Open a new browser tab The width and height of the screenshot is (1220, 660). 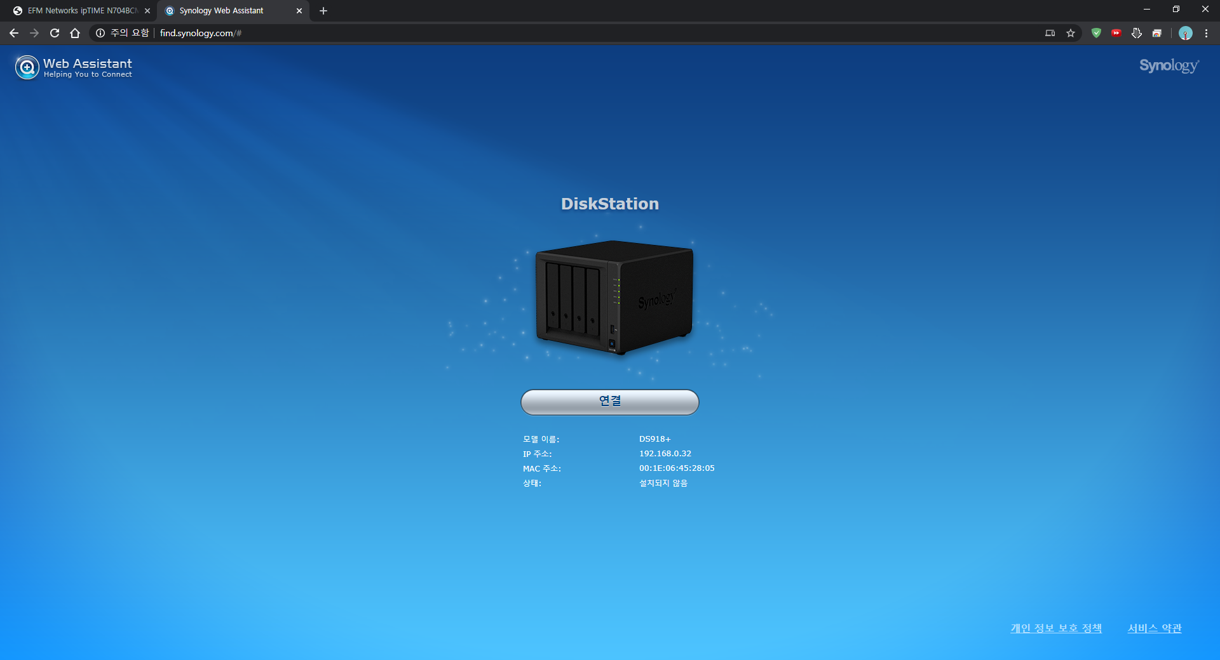[323, 11]
